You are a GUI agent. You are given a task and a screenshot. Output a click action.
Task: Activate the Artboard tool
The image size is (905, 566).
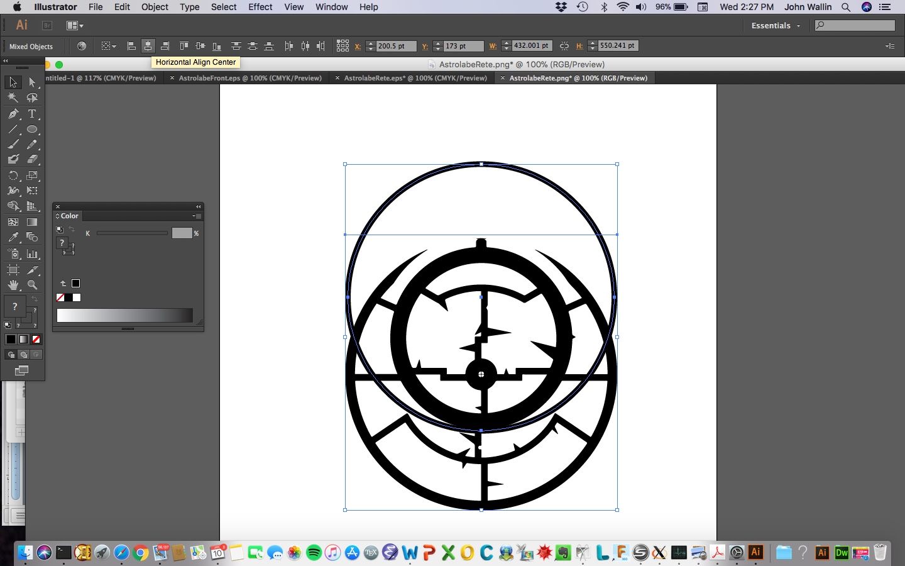[x=13, y=270]
